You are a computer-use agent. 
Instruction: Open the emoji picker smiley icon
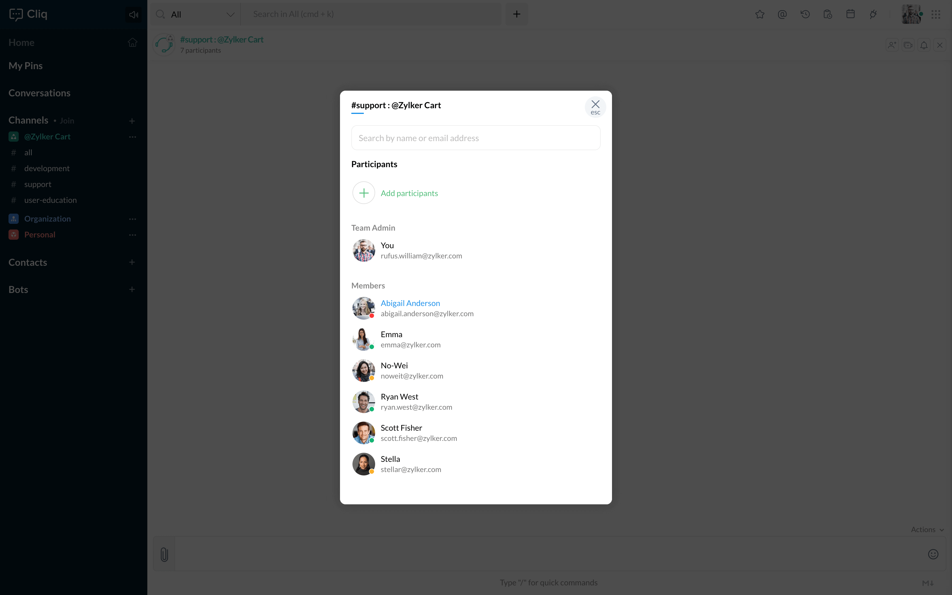[x=933, y=554]
